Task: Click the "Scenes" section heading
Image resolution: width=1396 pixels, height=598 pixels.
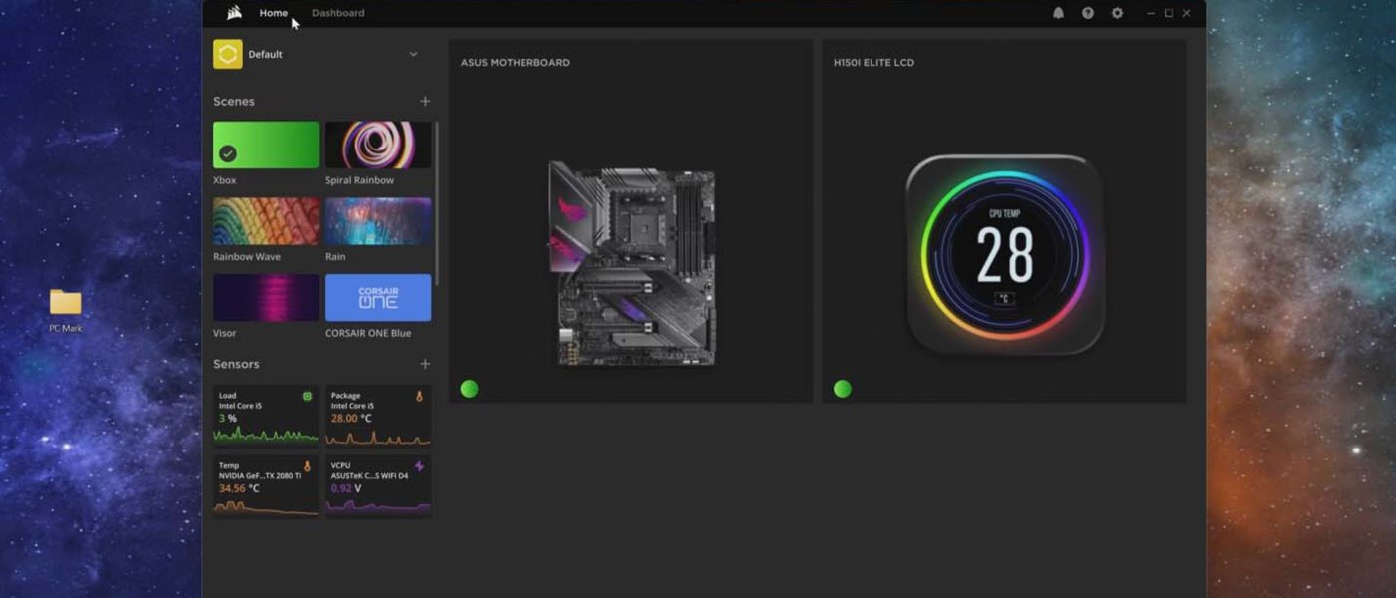Action: pos(234,101)
